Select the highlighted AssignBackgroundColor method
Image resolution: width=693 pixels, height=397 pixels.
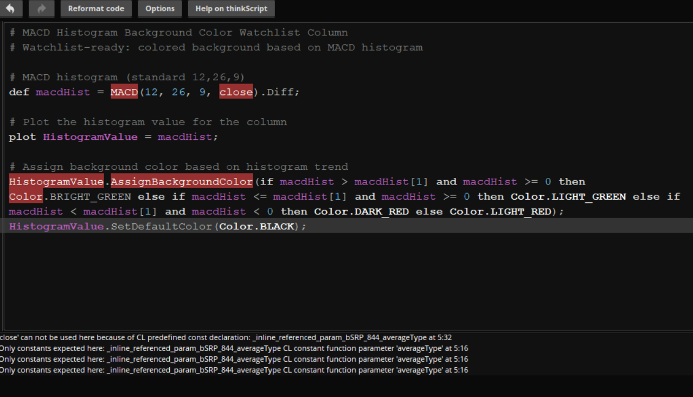pyautogui.click(x=182, y=182)
